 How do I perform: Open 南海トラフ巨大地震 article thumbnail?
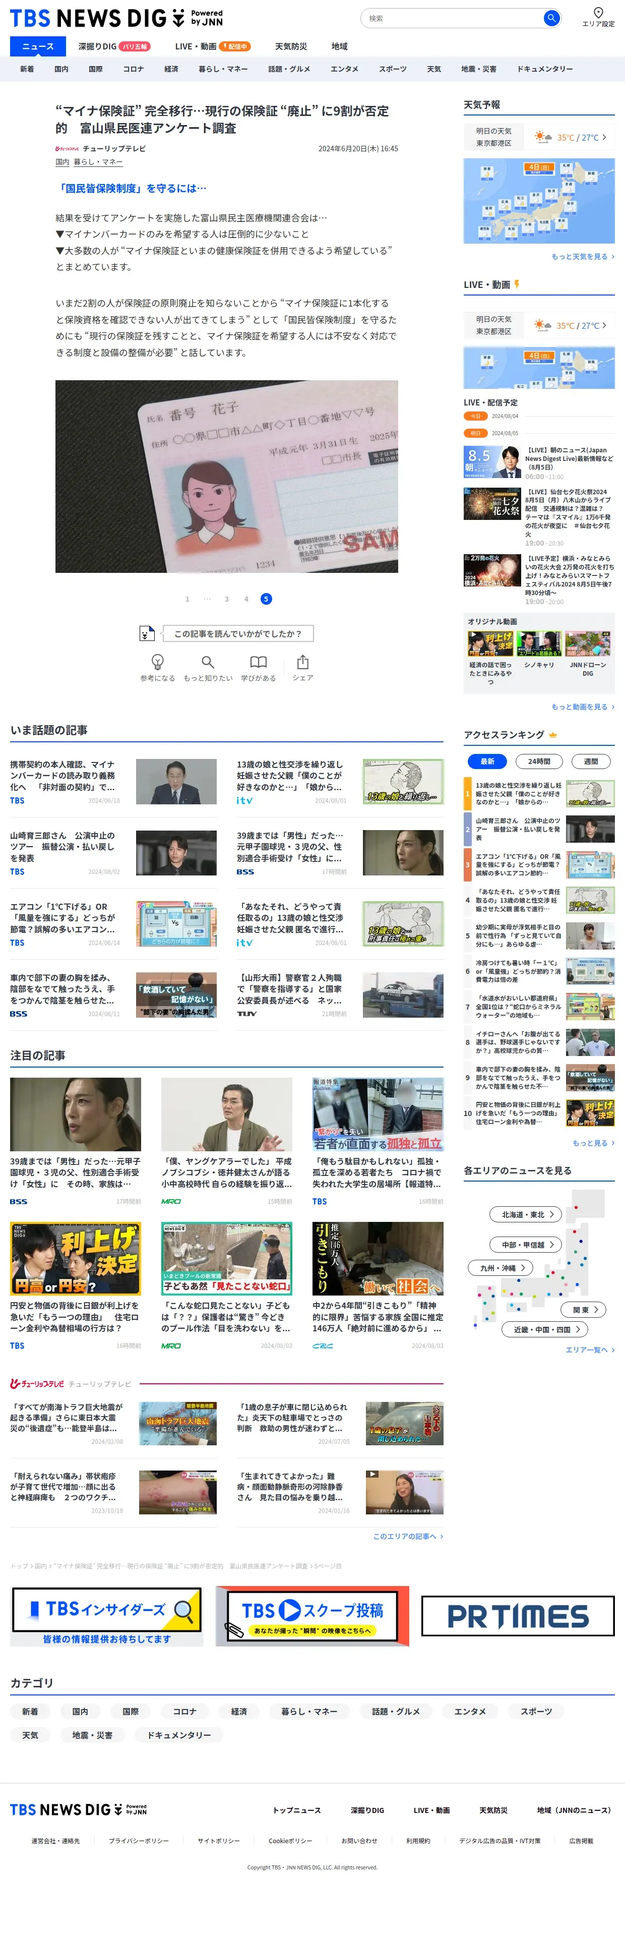tap(177, 1423)
